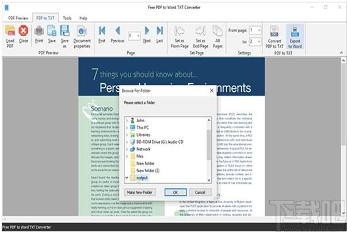The height and width of the screenshot is (232, 347).
Task: Select the New folder item
Action: [143, 164]
